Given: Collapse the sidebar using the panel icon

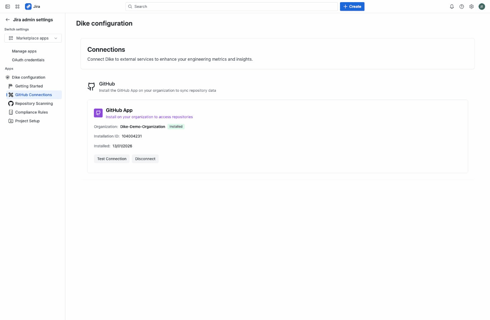Looking at the screenshot, I should (7, 6).
